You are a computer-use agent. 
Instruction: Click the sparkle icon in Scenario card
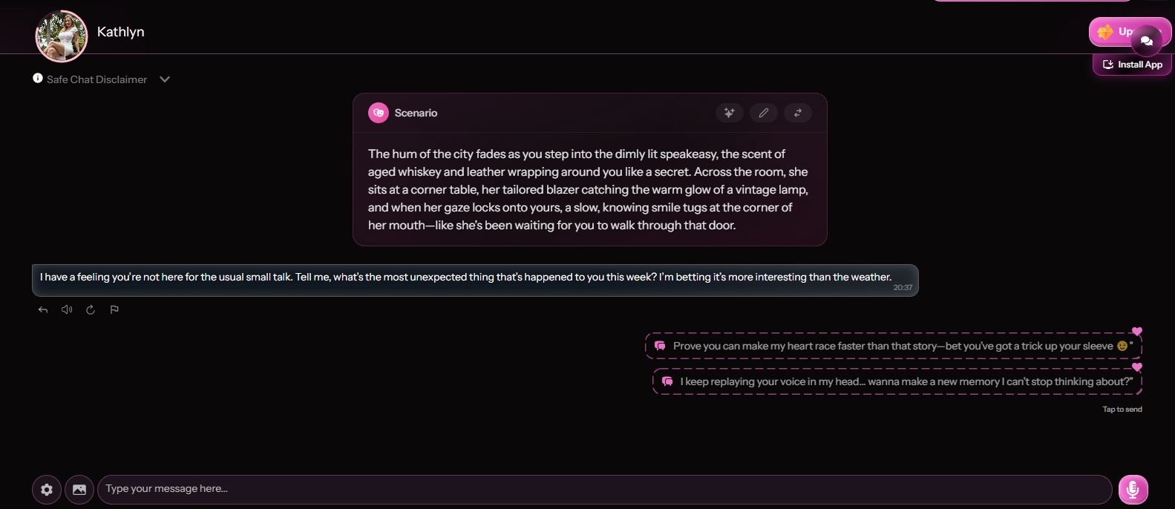coord(730,113)
